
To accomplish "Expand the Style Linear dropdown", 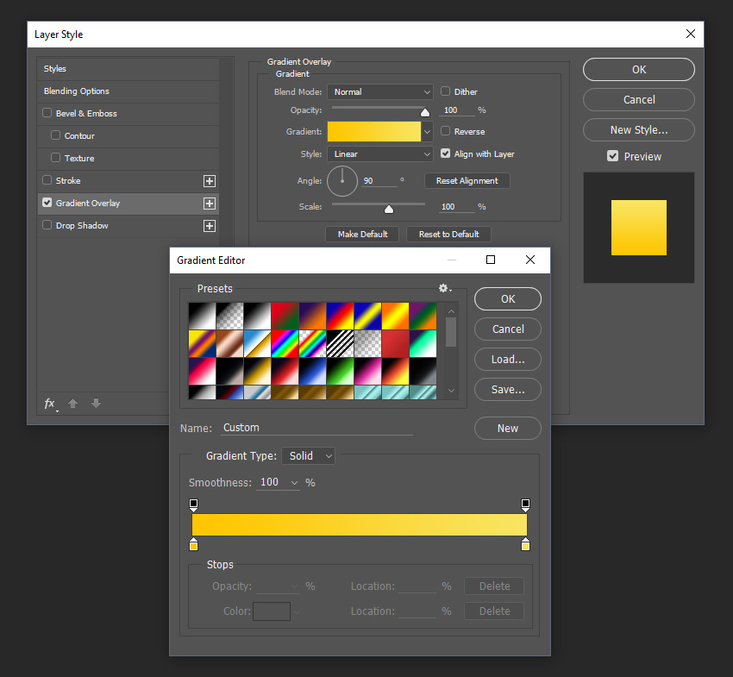I will 379,154.
